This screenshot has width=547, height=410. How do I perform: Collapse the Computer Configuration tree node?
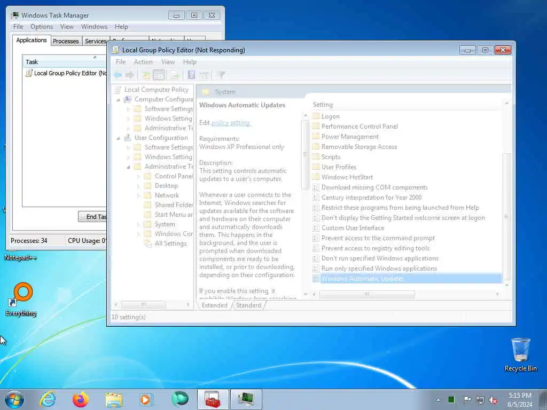pyautogui.click(x=119, y=100)
